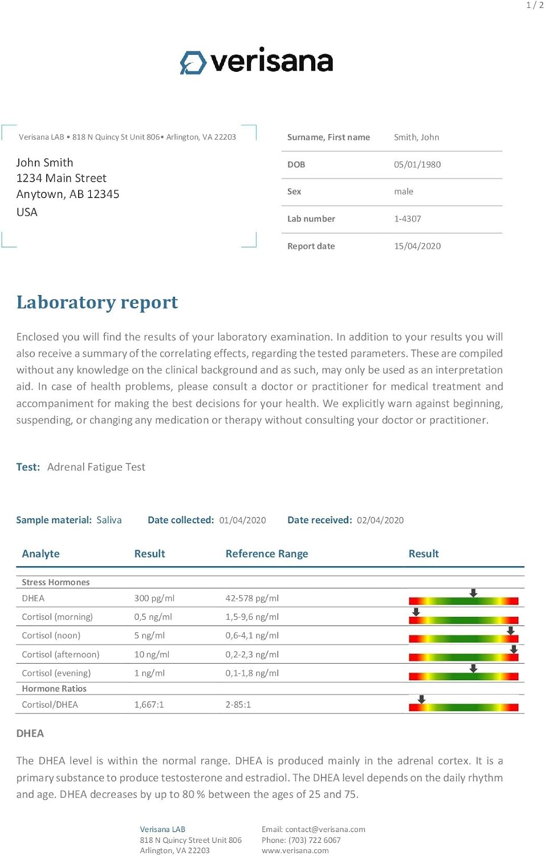This screenshot has width=545, height=856.
Task: Click the 'Laboratory report' heading
Action: tap(97, 302)
